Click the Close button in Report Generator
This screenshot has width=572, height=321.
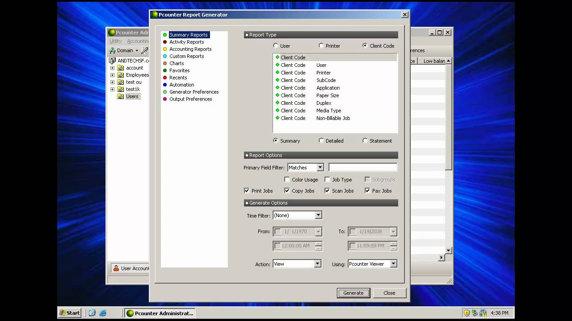point(389,293)
